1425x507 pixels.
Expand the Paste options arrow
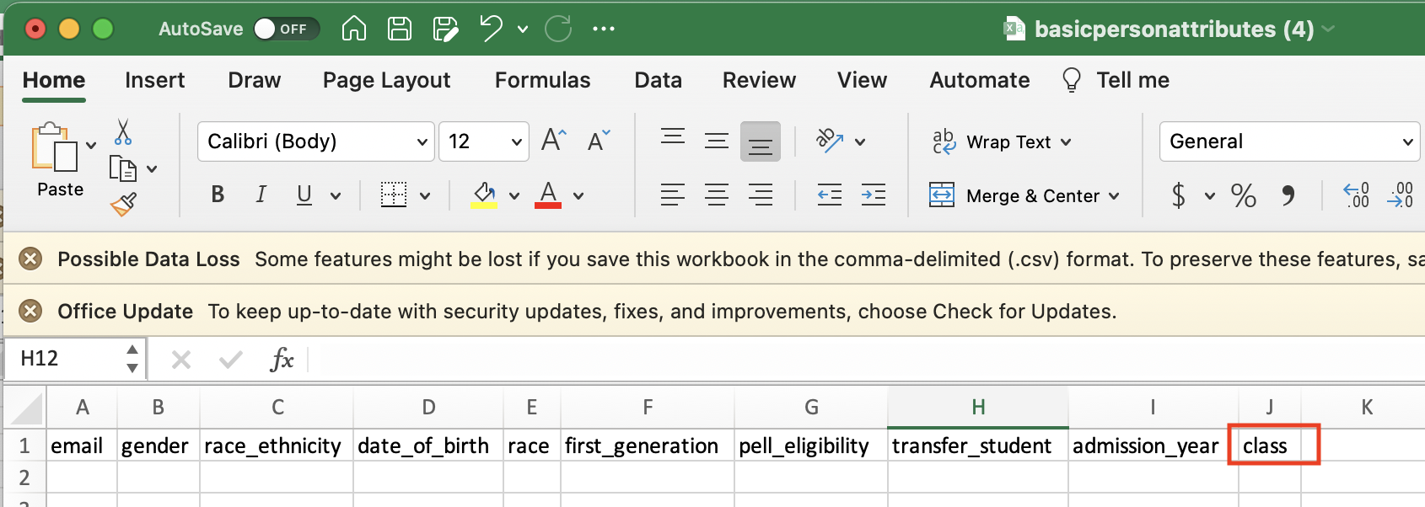91,145
